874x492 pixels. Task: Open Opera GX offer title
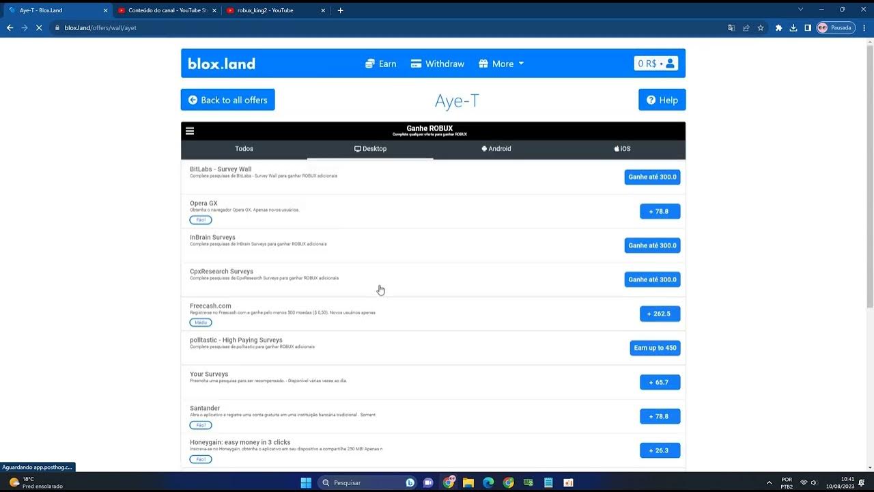tap(203, 203)
